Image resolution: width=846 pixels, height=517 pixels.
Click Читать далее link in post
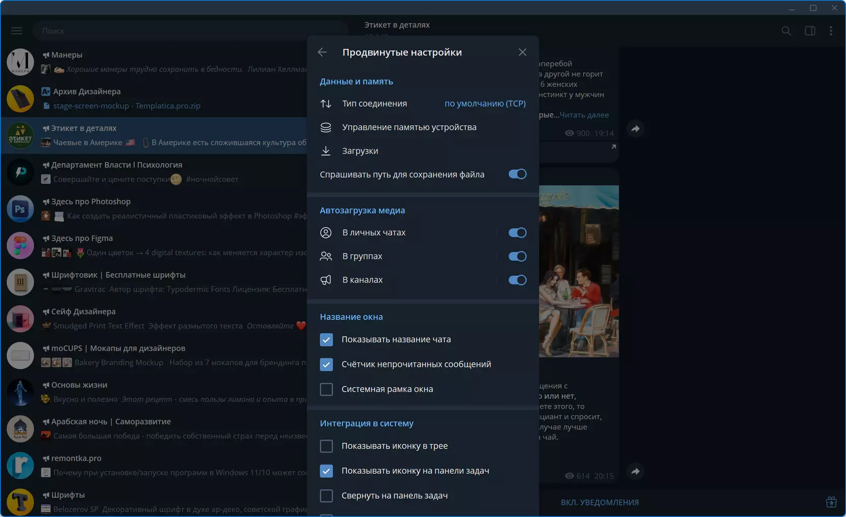coord(584,115)
